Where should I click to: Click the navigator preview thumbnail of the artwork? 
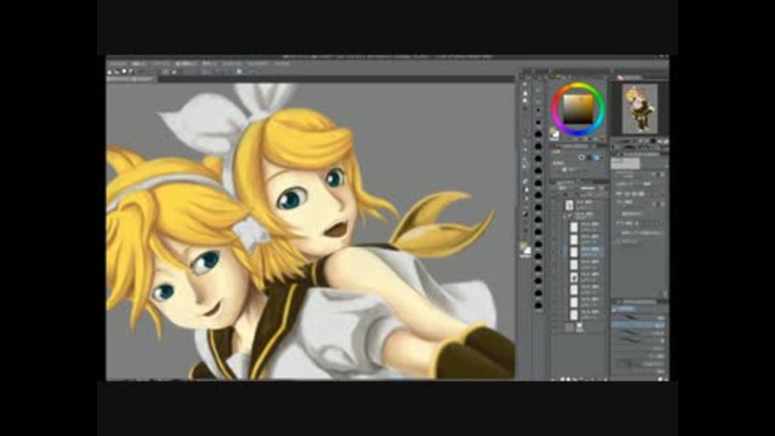(x=639, y=109)
